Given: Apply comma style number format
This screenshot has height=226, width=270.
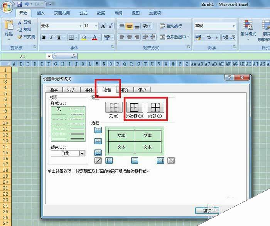Looking at the screenshot, I should click(x=217, y=37).
